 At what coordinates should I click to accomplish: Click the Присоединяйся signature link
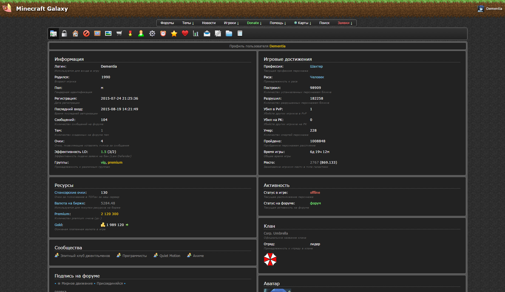110,284
